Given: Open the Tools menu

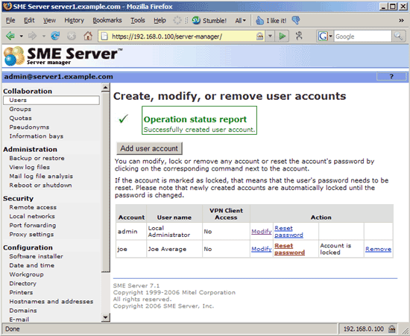Looking at the screenshot, I should 138,20.
